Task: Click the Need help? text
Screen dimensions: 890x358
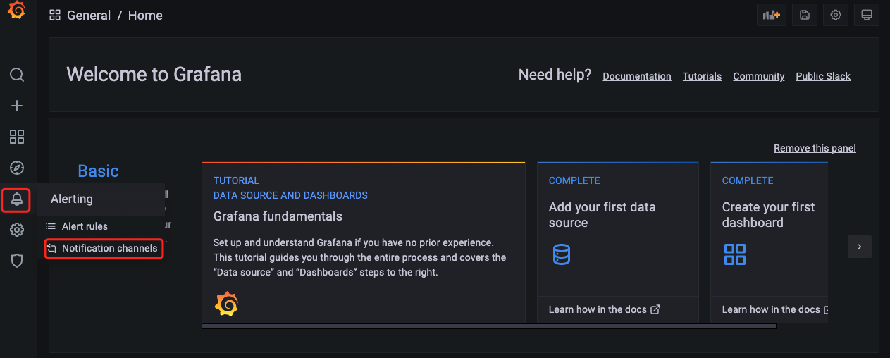Action: [x=555, y=75]
